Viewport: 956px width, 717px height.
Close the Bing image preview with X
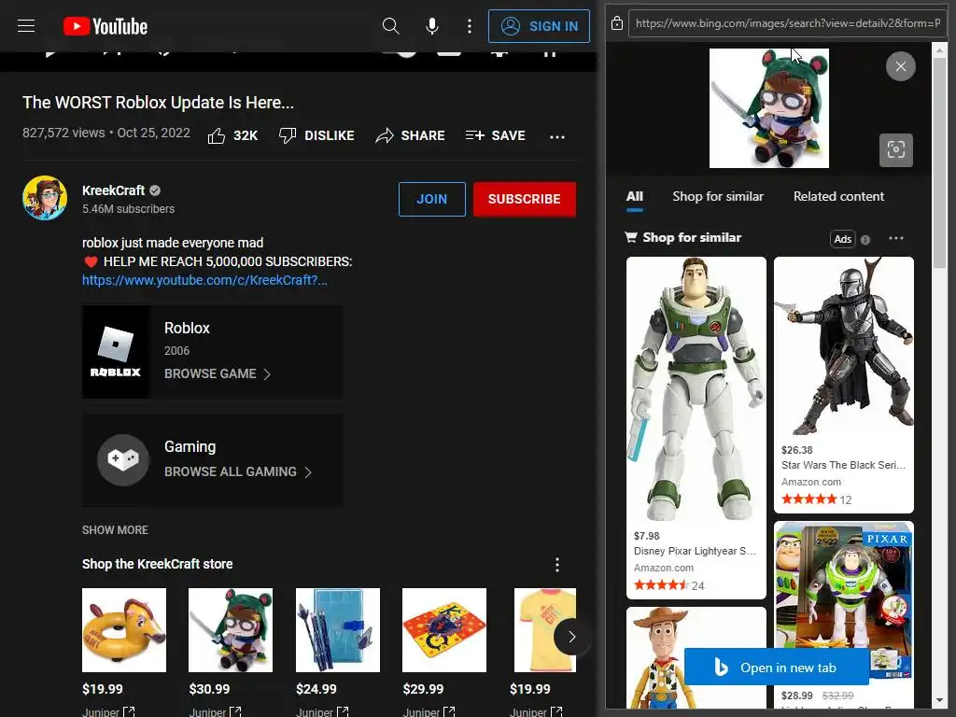[x=901, y=66]
